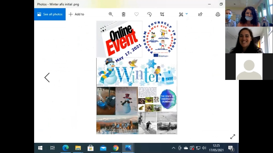273x153 pixels.
Task: Print the photo with the printer icon
Action: [218, 14]
